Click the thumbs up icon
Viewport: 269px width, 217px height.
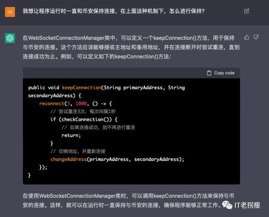[x=247, y=37]
